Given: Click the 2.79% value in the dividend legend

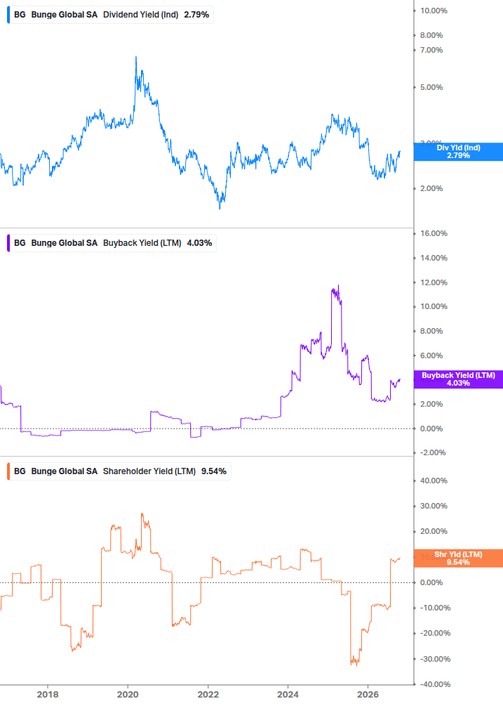Looking at the screenshot, I should [x=196, y=15].
